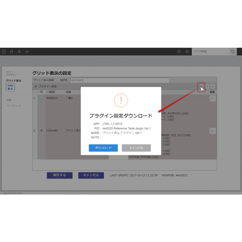This screenshot has height=242, width=242.
Task: Toggle the プラグイン有効 checkbox
Action: click(36, 87)
